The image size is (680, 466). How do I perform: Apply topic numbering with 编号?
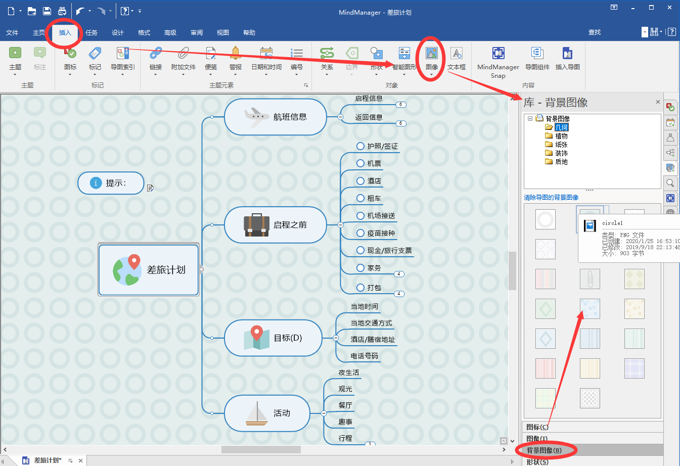point(297,58)
